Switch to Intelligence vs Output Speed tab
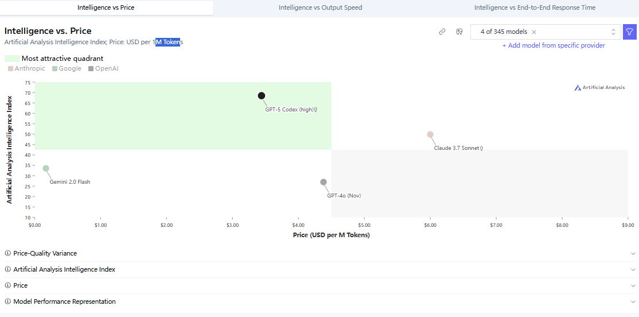The image size is (639, 317). pos(320,7)
